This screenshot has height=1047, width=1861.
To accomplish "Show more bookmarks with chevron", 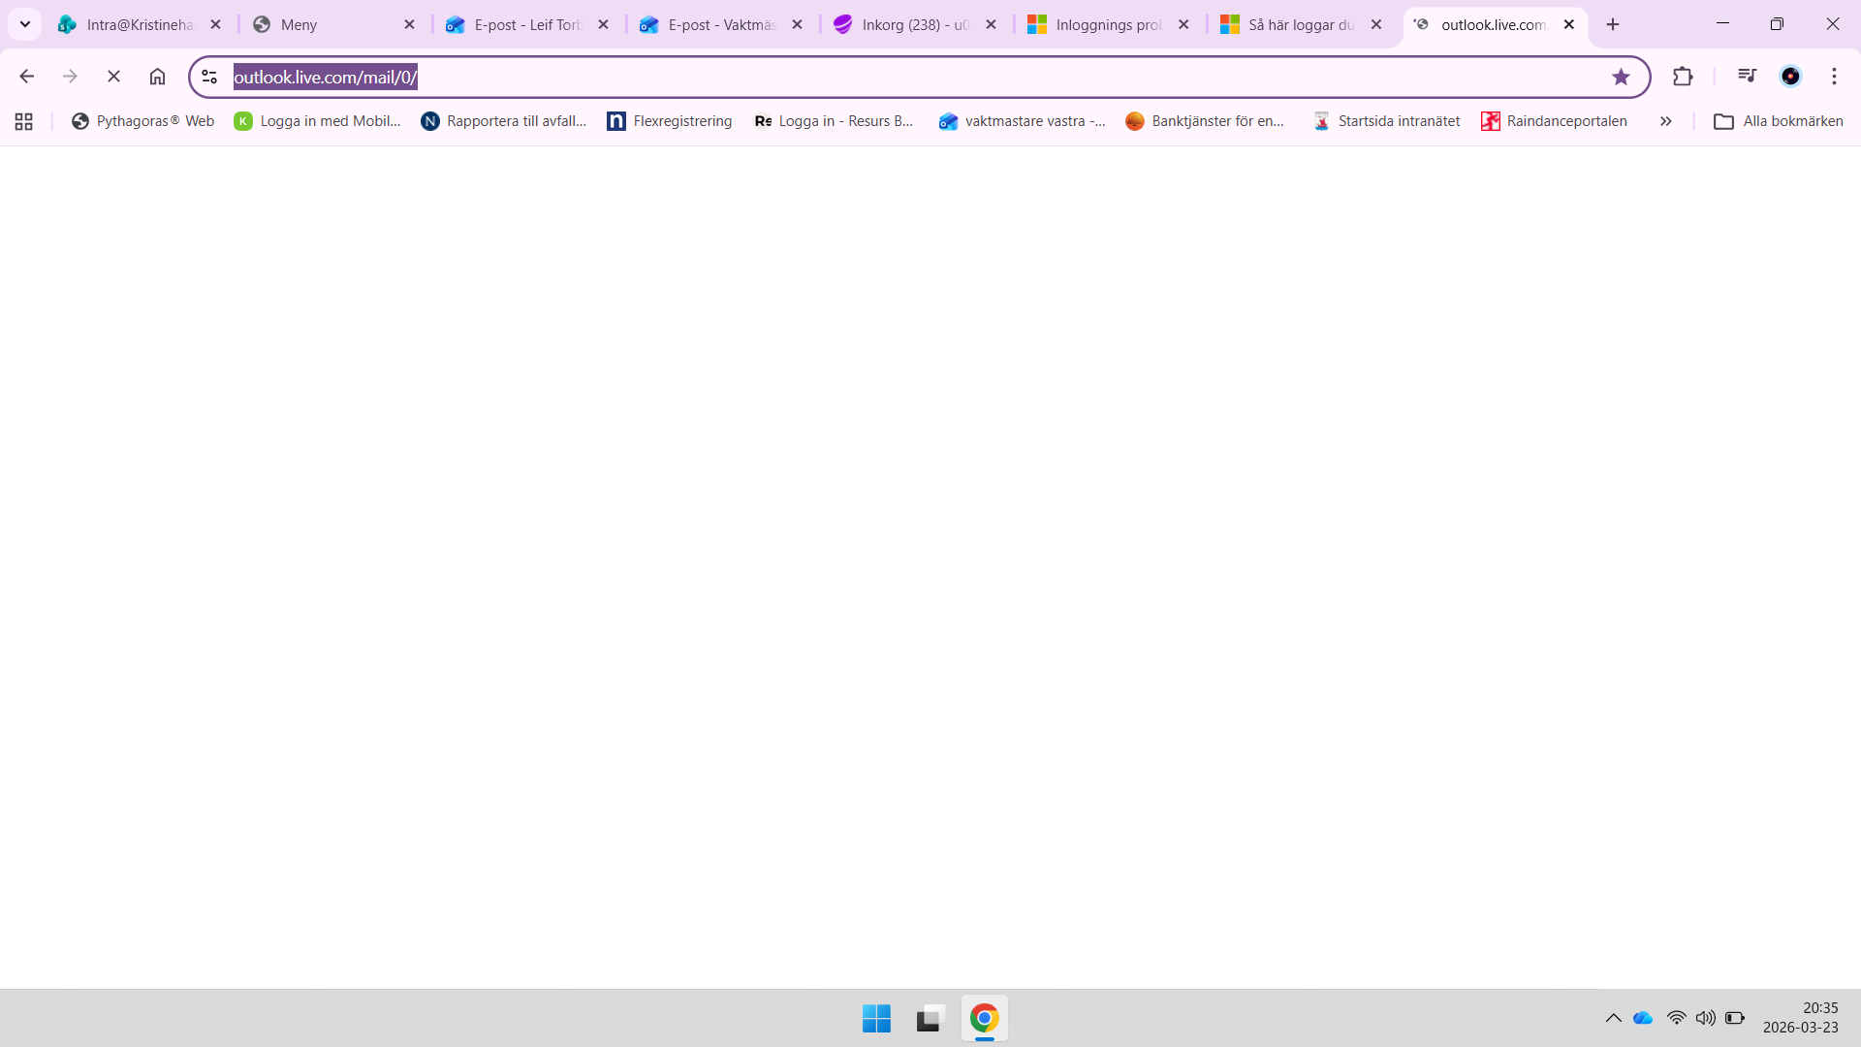I will [1666, 121].
